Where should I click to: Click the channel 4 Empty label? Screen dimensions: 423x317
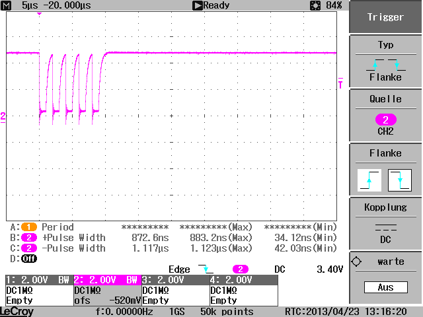coord(223,300)
